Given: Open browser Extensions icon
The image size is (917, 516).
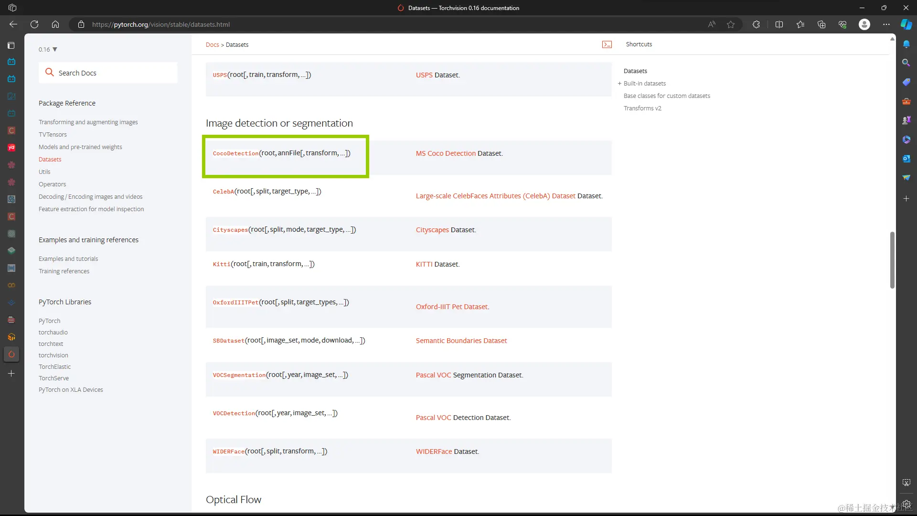Looking at the screenshot, I should click(x=756, y=24).
